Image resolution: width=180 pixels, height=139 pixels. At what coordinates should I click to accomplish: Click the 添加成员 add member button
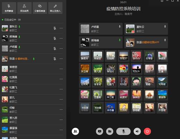pos(24,8)
